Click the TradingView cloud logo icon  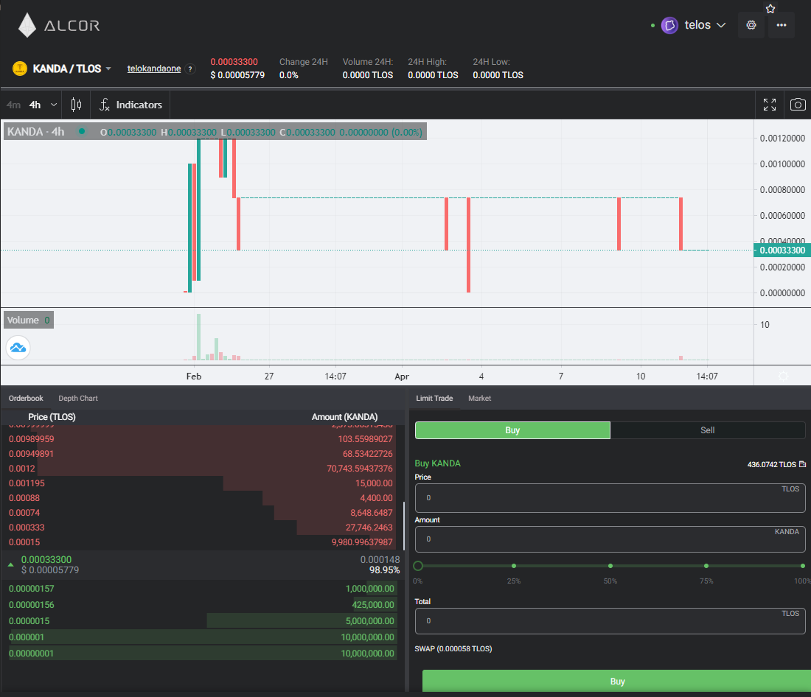[18, 348]
